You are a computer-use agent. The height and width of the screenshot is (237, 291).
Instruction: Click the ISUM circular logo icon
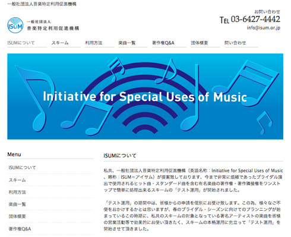click(x=15, y=26)
